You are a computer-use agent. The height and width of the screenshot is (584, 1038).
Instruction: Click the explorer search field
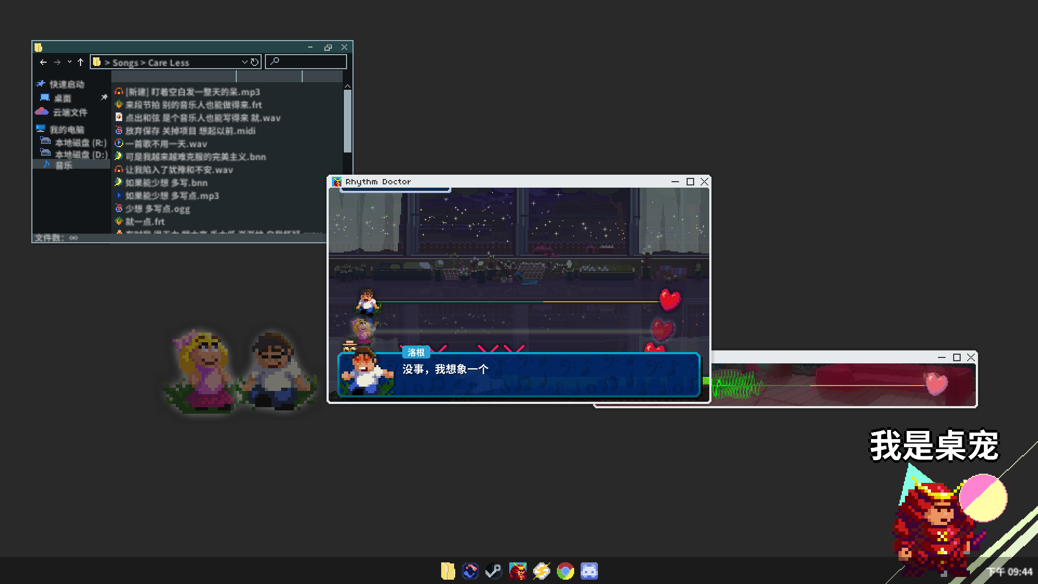tap(306, 62)
